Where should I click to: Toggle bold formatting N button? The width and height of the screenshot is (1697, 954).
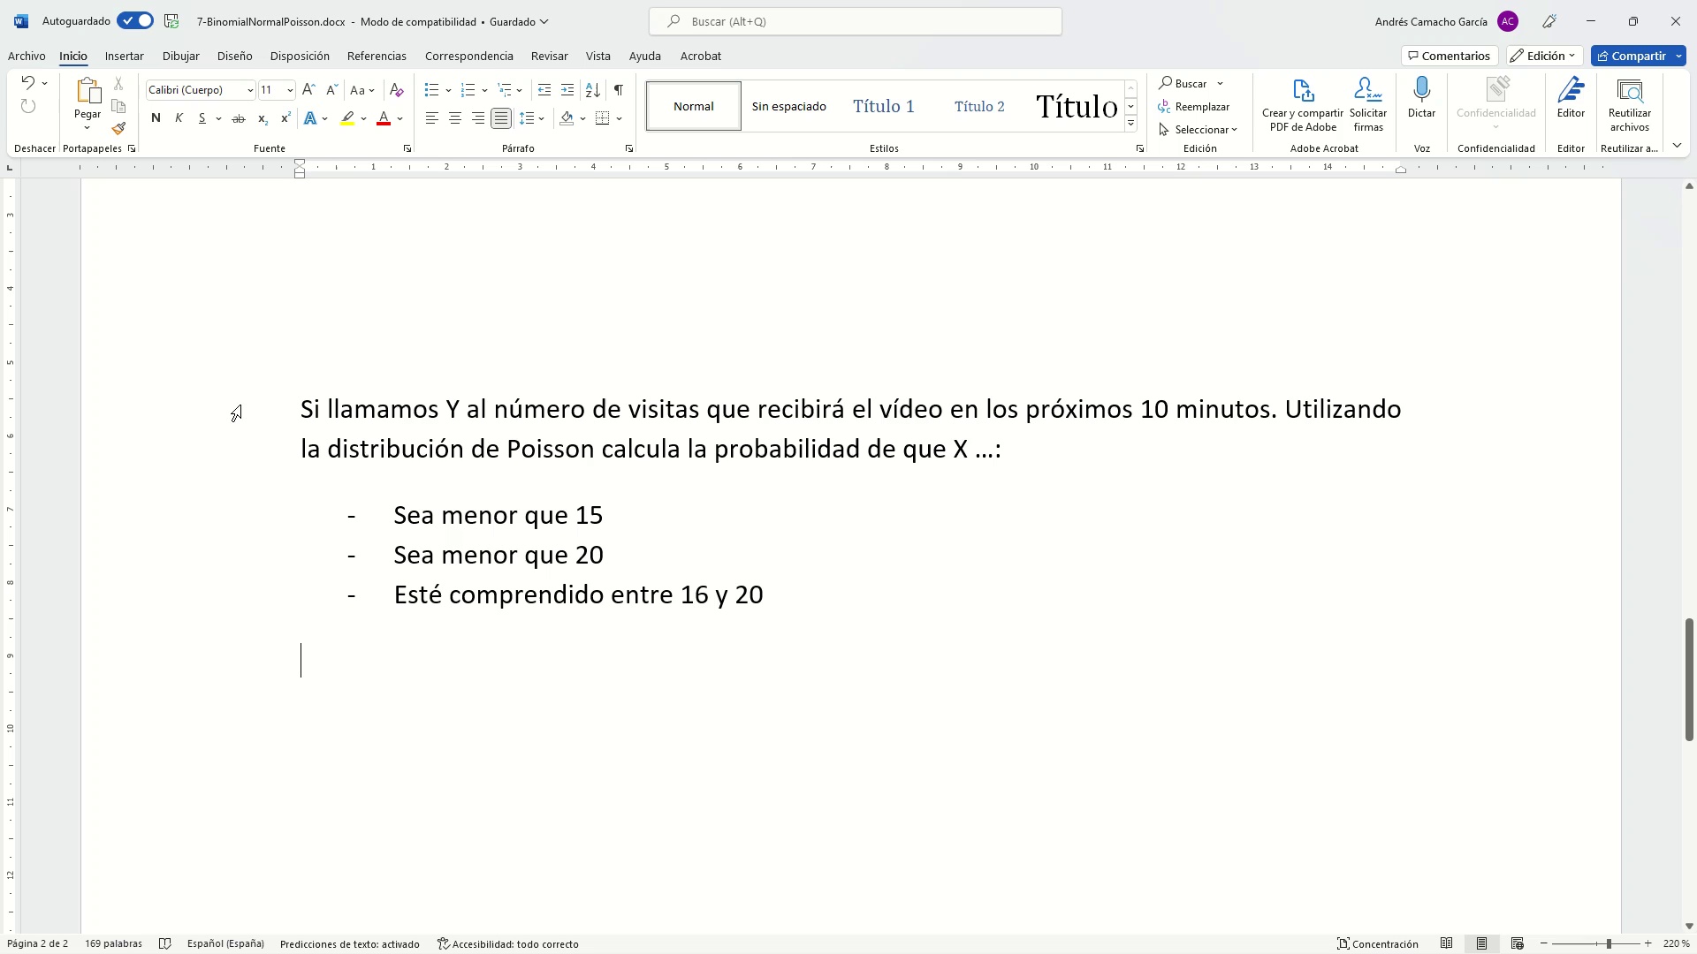click(x=156, y=118)
